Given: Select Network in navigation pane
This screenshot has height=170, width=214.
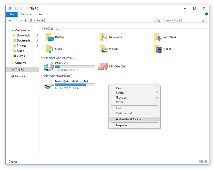Looking at the screenshot, I should point(18,76).
